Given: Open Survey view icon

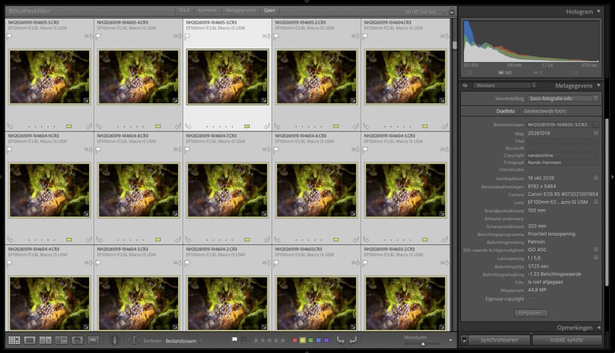Looking at the screenshot, I should 61,340.
